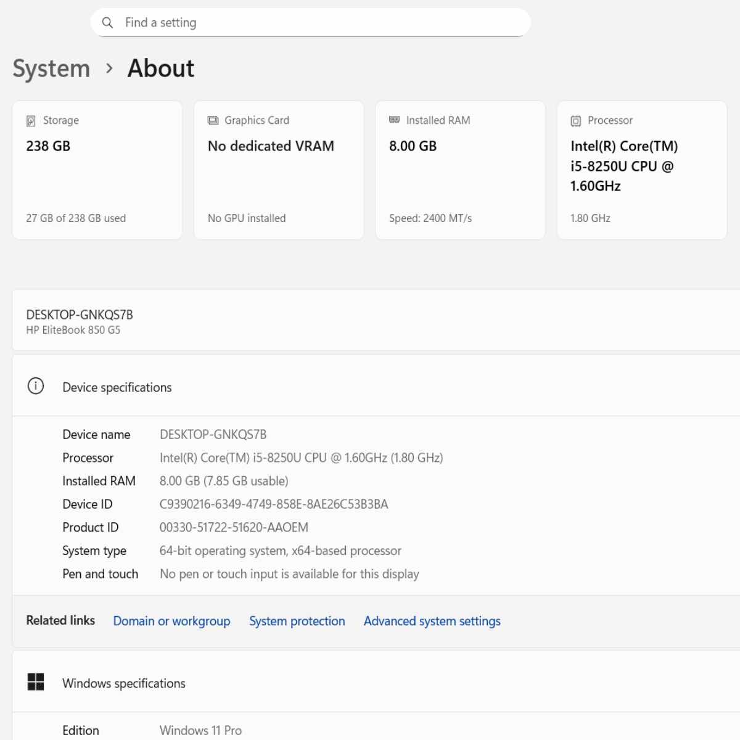Click the 'Device ID' label
This screenshot has height=740, width=740.
click(88, 504)
